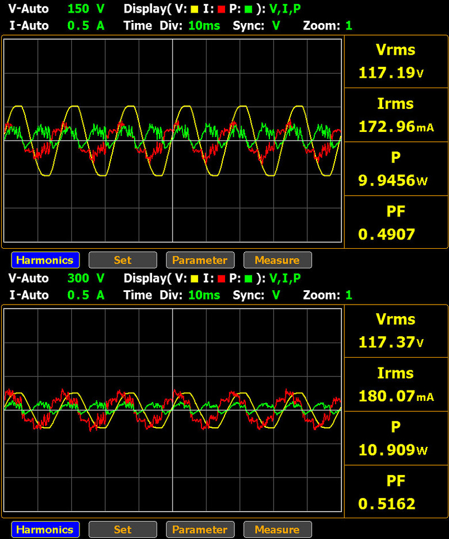Viewport: 449px width, 539px height.
Task: Click Vrms reading 117.37V
Action: pos(391,343)
